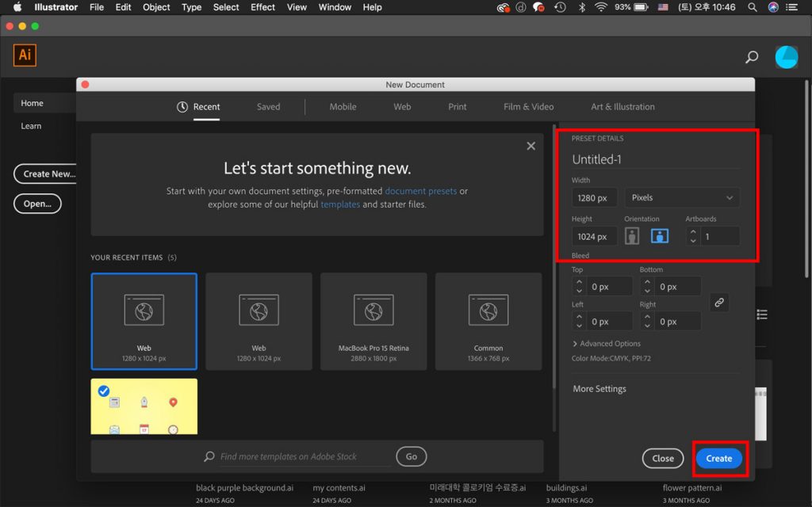This screenshot has height=507, width=812.
Task: Click More Settings
Action: [599, 388]
